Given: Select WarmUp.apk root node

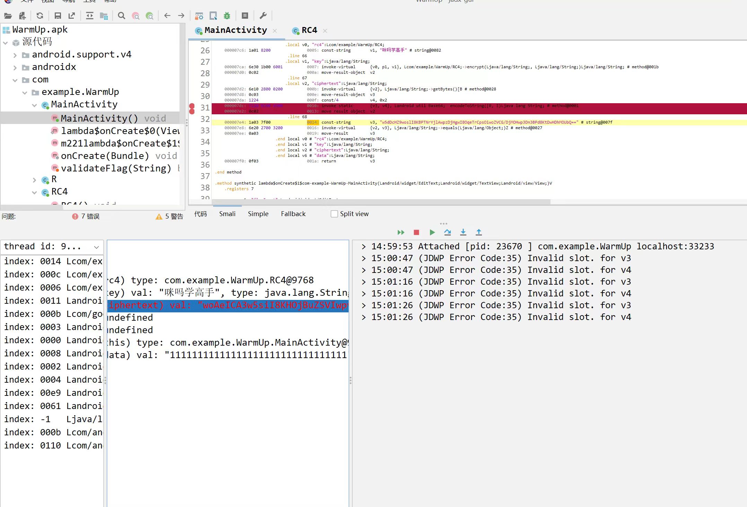Looking at the screenshot, I should 35,30.
